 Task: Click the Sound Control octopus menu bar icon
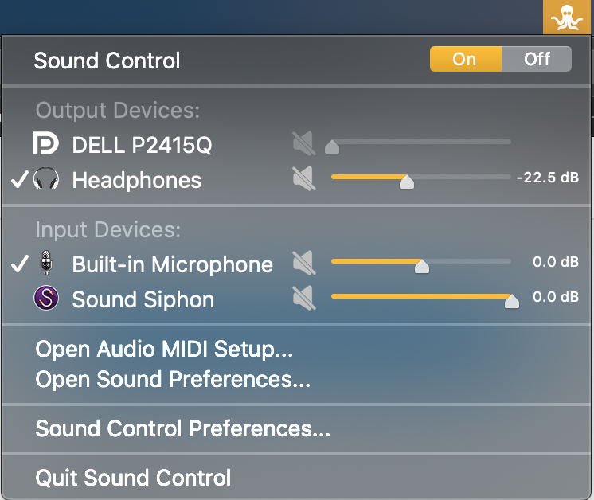click(567, 18)
